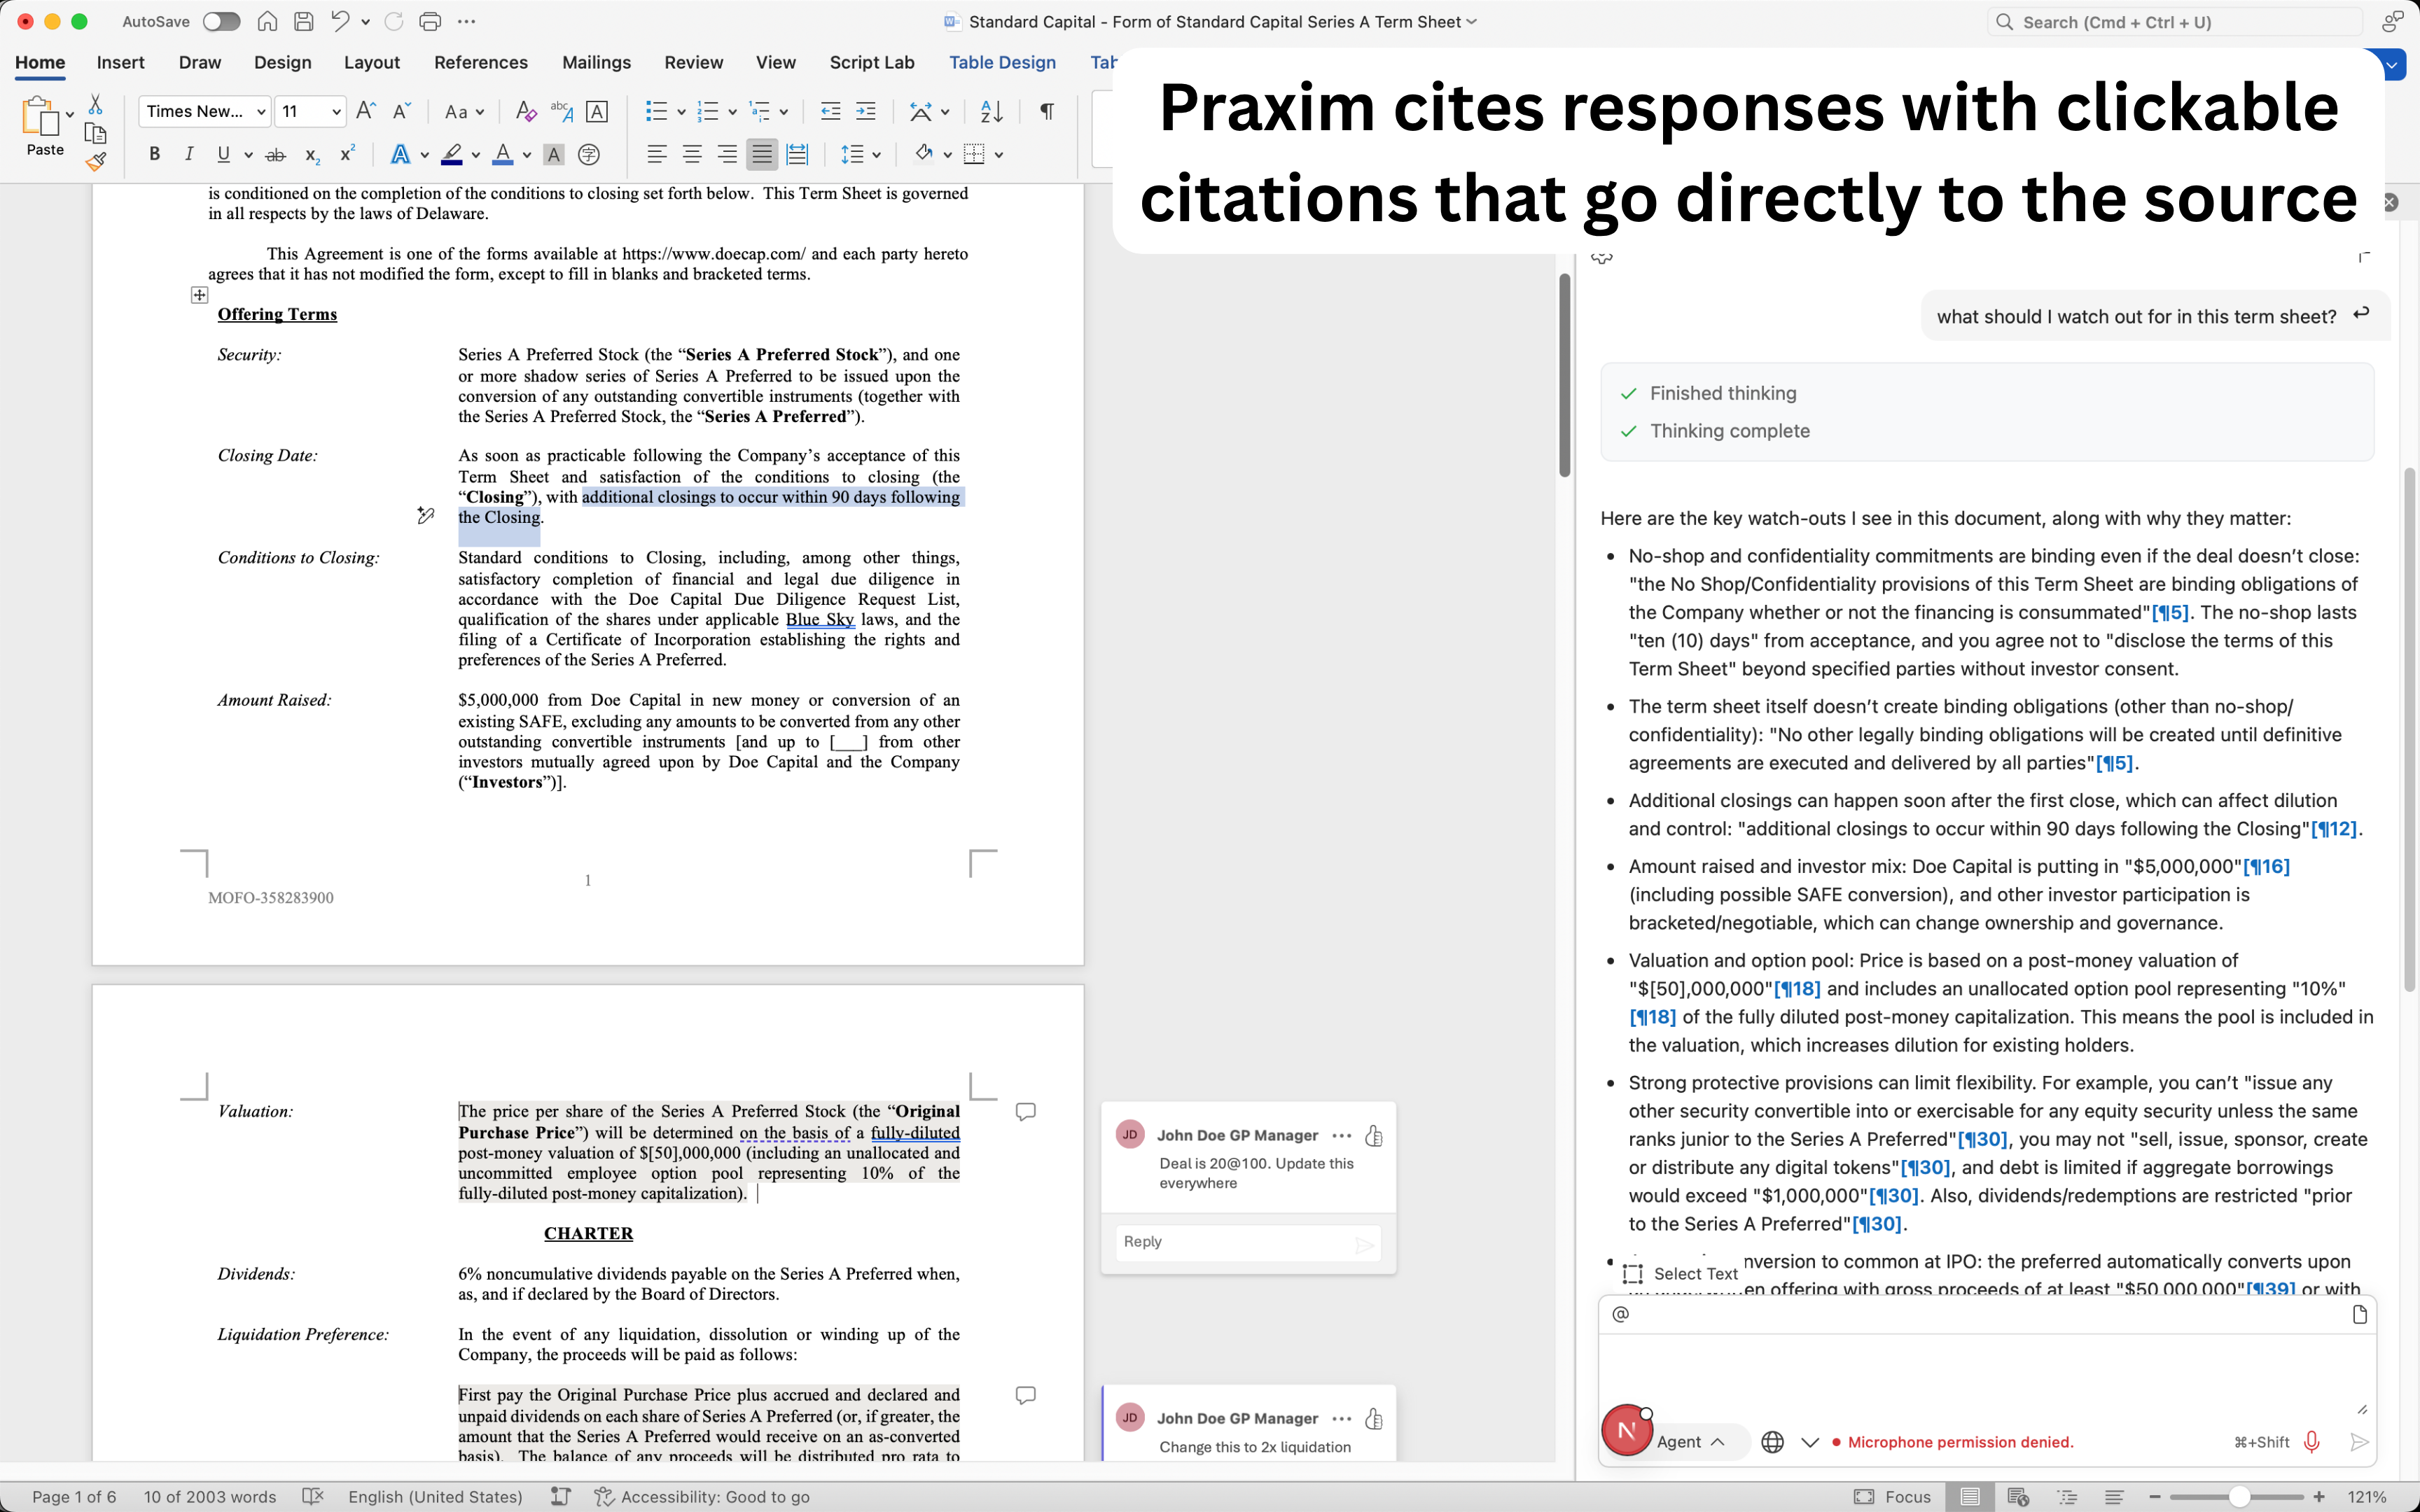The image size is (2420, 1512).
Task: Click the Format Painter icon
Action: (x=95, y=162)
